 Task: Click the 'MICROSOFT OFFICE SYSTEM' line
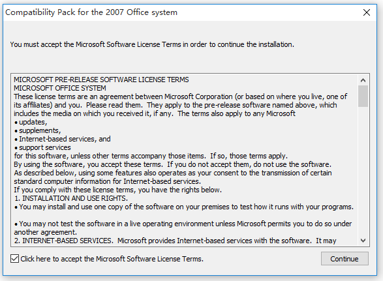point(60,88)
